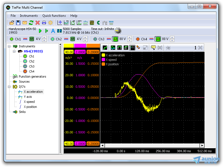
Task: Toggle Ch4 on with its red channel icon
Action: (x=138, y=39)
